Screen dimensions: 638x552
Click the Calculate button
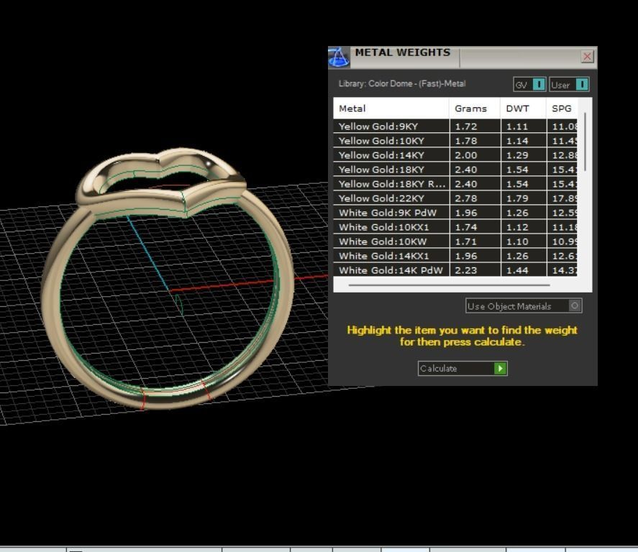tap(462, 368)
